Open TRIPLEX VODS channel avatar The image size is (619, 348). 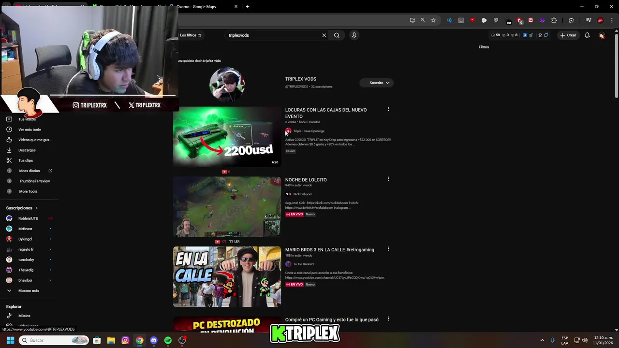pos(227,84)
